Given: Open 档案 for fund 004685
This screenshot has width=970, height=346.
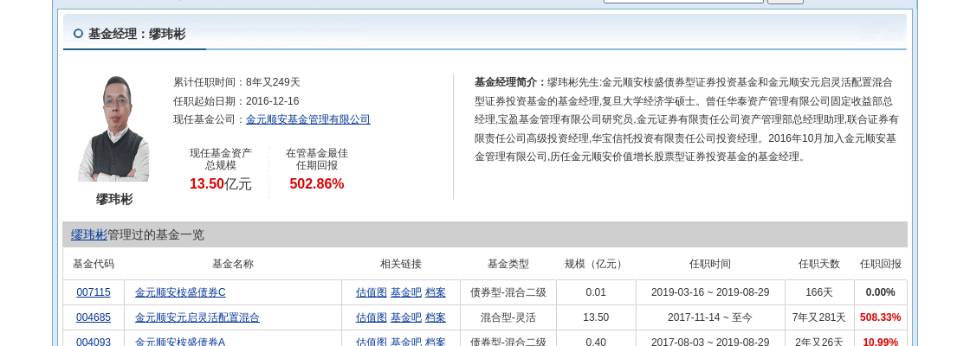Looking at the screenshot, I should pyautogui.click(x=436, y=317).
